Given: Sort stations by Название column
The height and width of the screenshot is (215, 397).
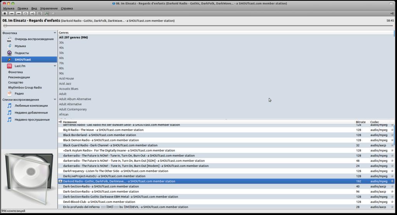Looking at the screenshot, I should tap(208, 122).
